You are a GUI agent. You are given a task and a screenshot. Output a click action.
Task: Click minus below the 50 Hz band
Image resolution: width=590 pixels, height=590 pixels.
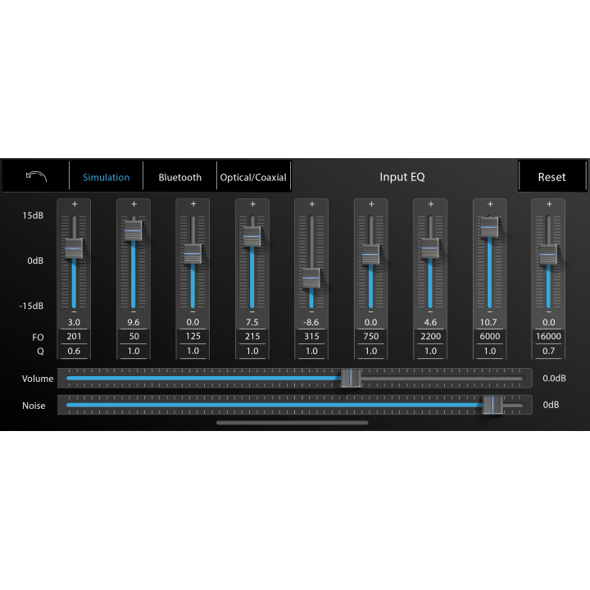coord(134,312)
